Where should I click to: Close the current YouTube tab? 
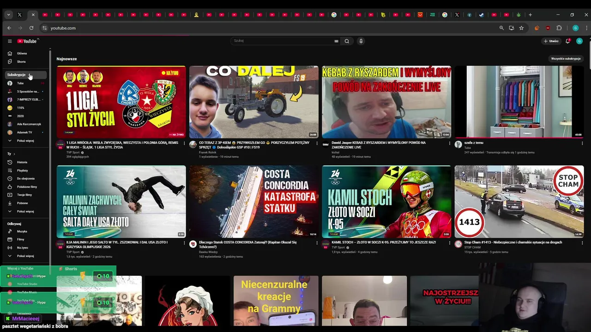coord(33,15)
